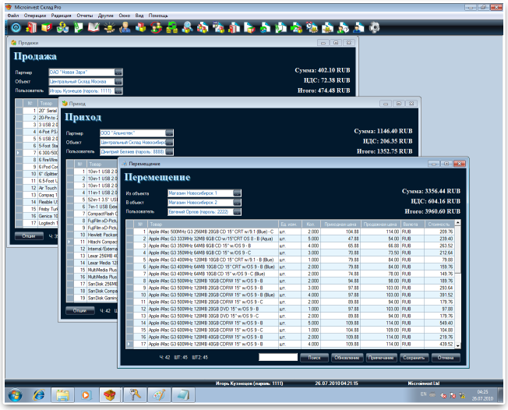Screen dimensions: 508x410
Task: Open the Файл menu
Action: pyautogui.click(x=13, y=16)
